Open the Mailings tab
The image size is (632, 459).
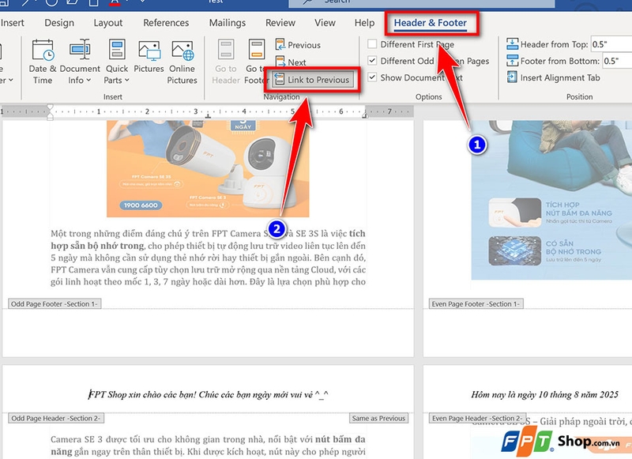click(226, 23)
